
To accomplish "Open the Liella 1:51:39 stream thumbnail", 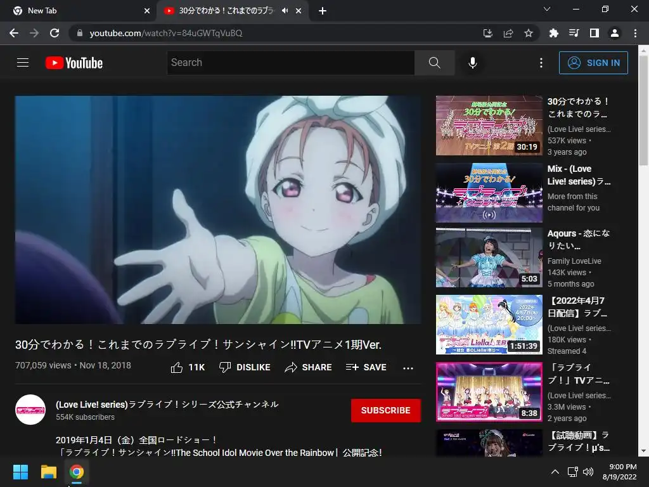I will point(489,325).
